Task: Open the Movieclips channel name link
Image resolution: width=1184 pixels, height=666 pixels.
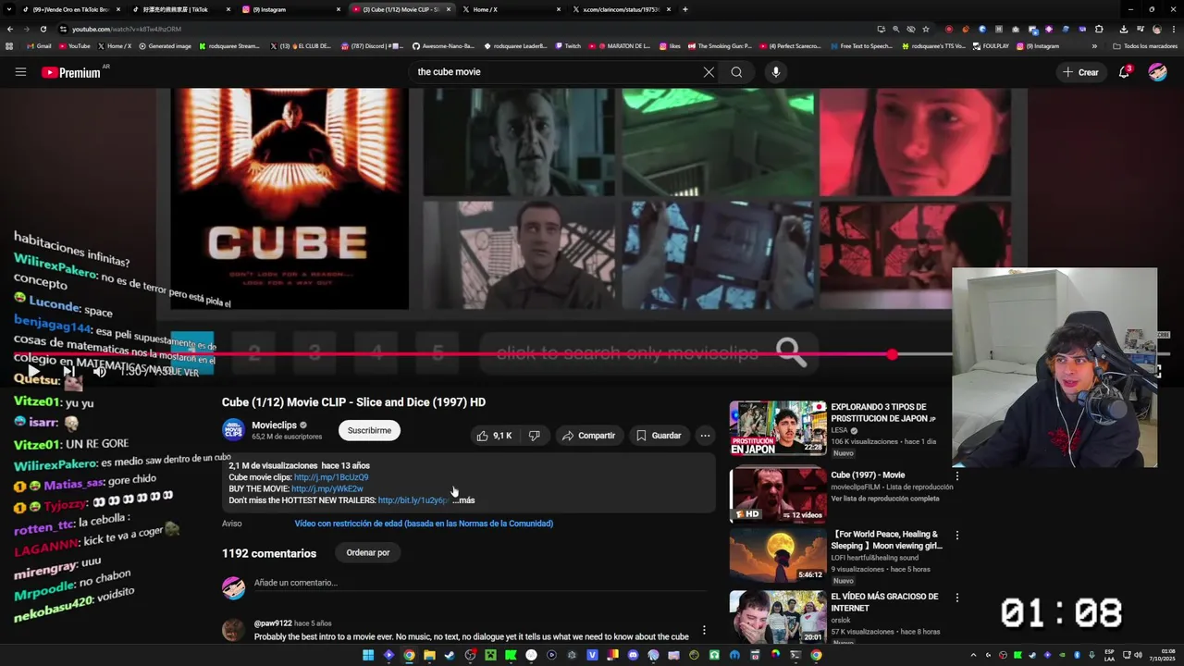Action: (274, 425)
